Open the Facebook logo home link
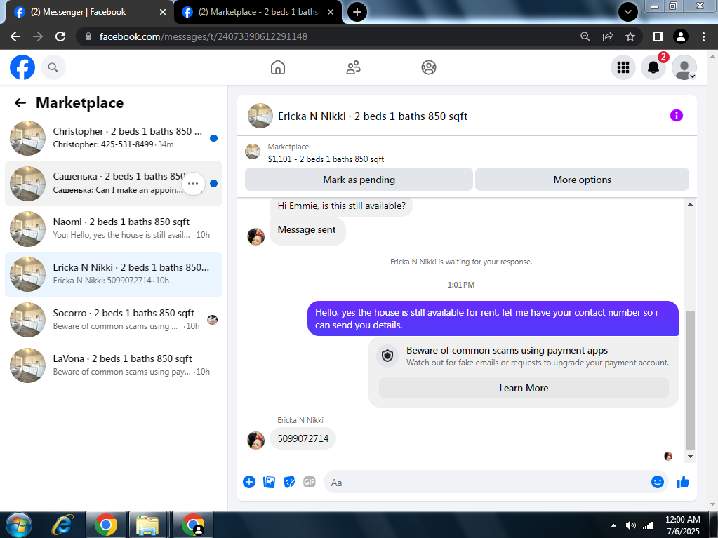Screen dimensions: 718x538 pyautogui.click(x=22, y=67)
